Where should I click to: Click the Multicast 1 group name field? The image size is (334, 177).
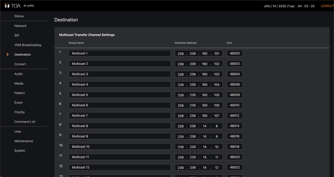tap(120, 53)
